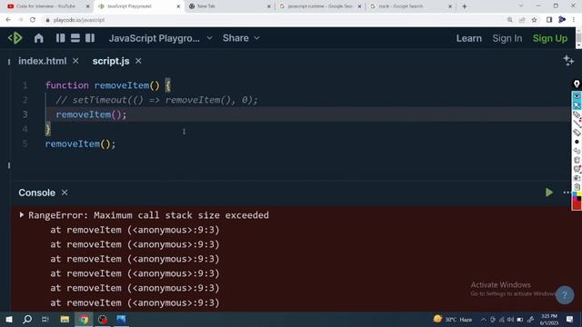582x327 pixels.
Task: Open the Windows Start menu
Action: pyautogui.click(x=9, y=319)
